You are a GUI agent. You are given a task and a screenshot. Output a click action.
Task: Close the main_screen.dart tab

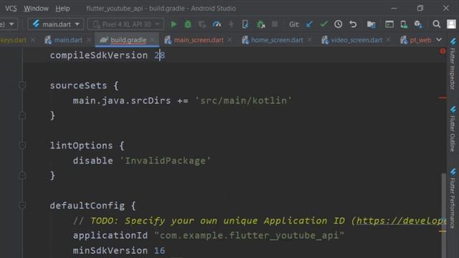(x=229, y=40)
